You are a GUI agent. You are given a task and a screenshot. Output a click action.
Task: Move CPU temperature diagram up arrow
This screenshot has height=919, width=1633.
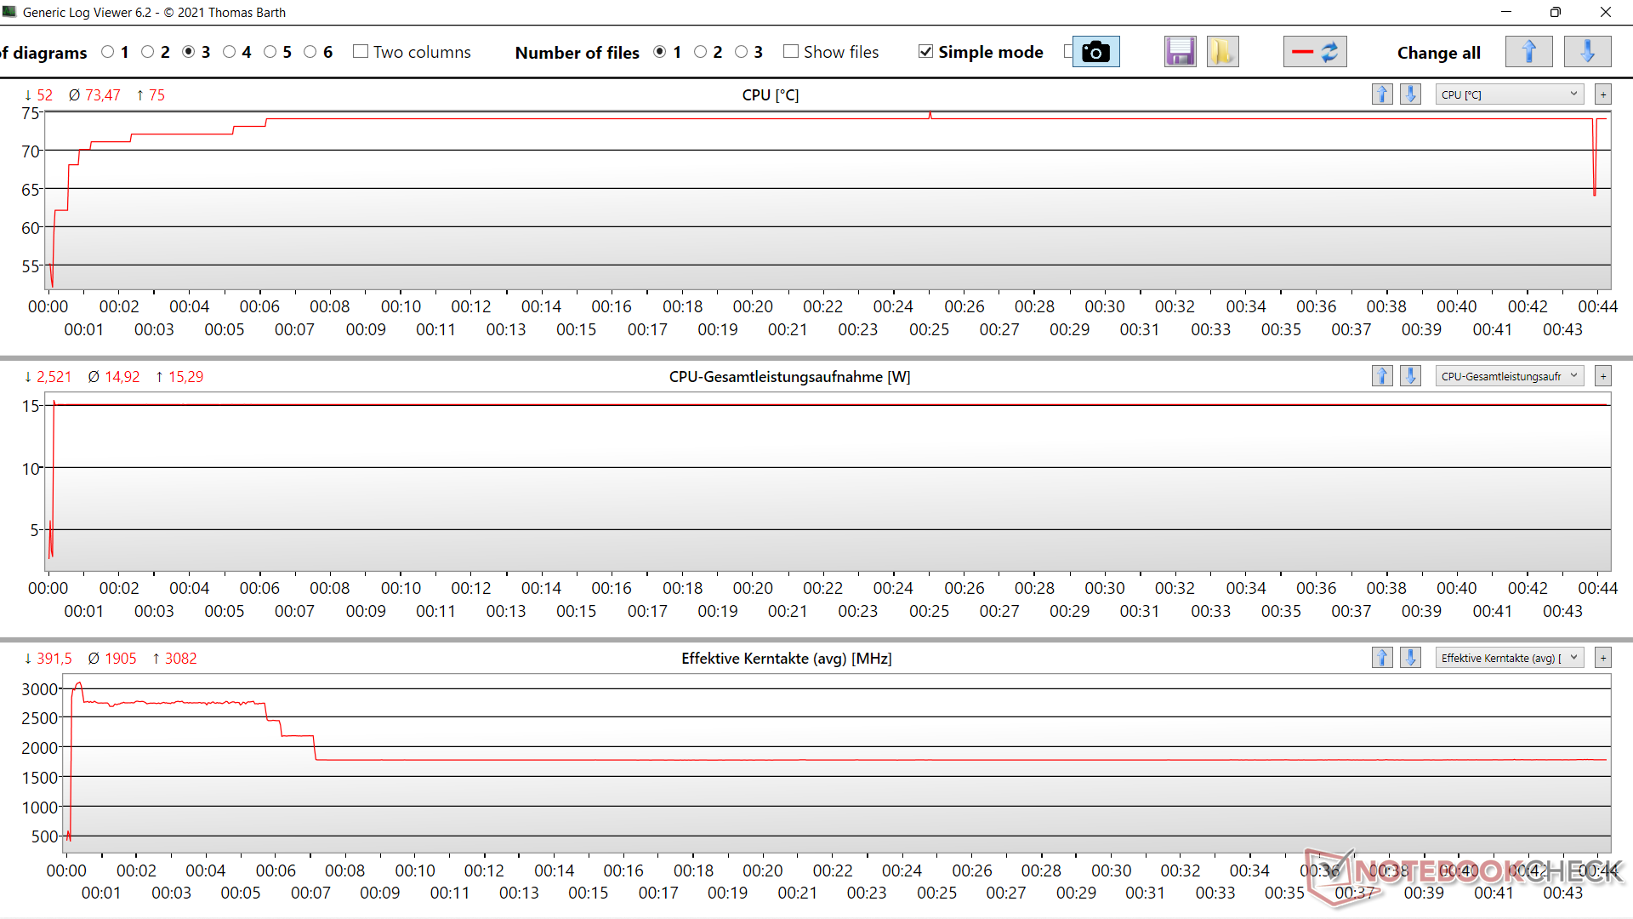1382,94
